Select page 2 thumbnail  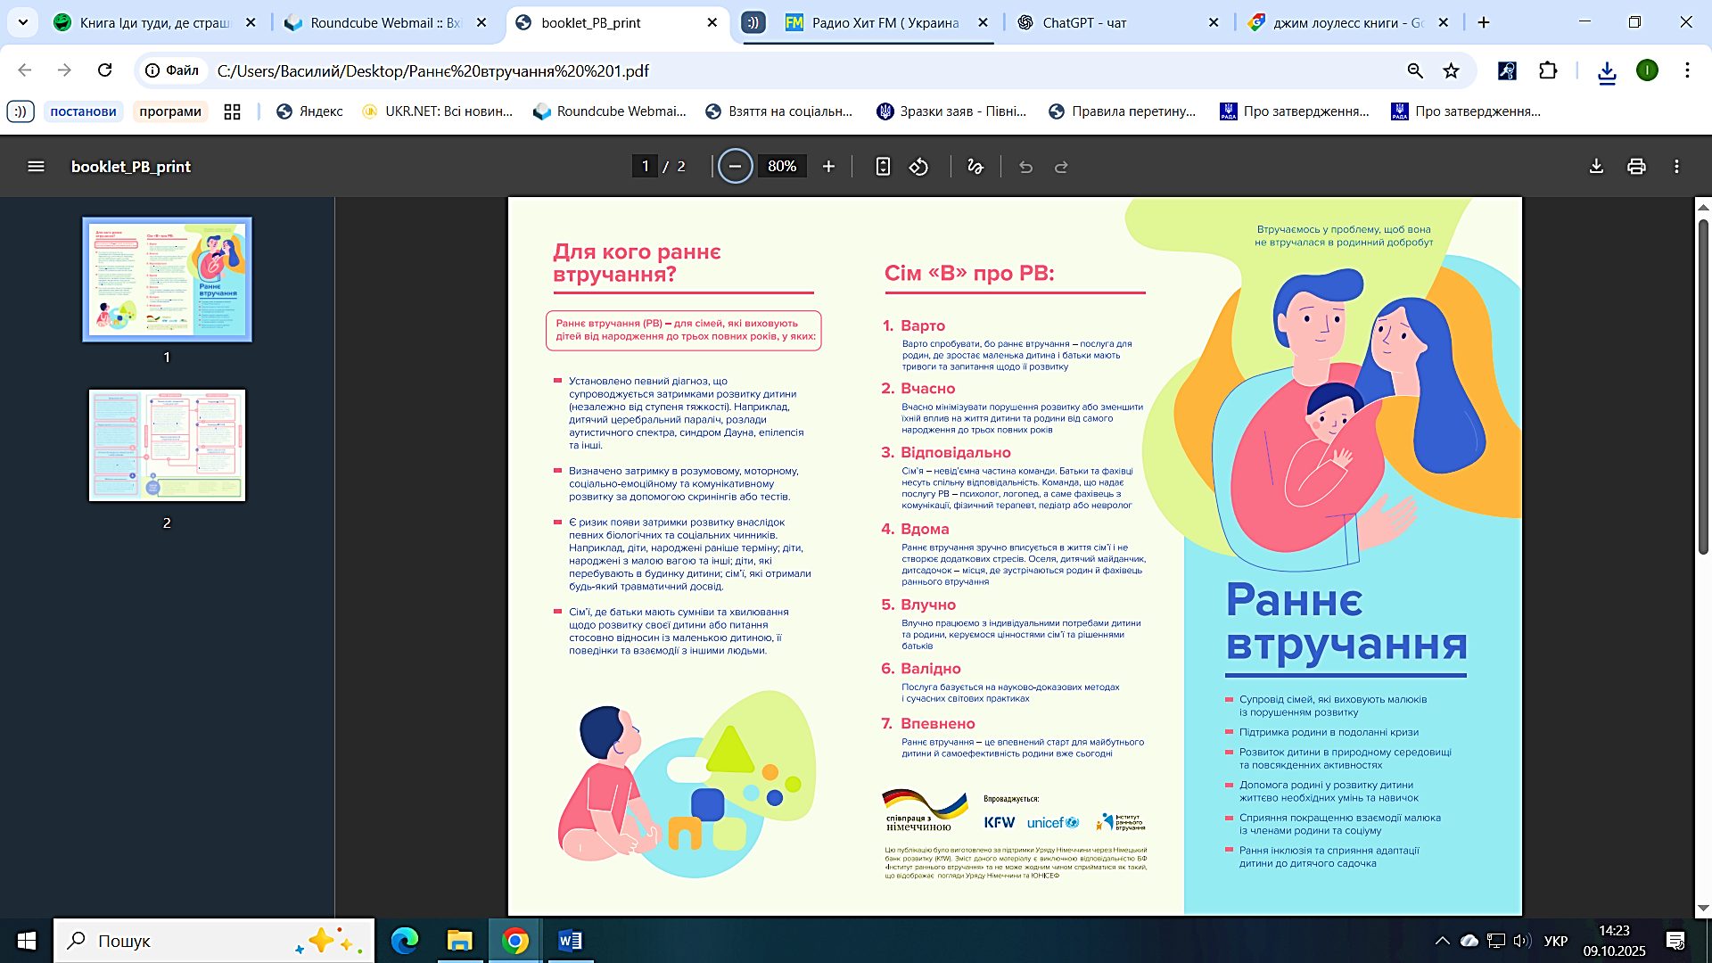pyautogui.click(x=167, y=445)
